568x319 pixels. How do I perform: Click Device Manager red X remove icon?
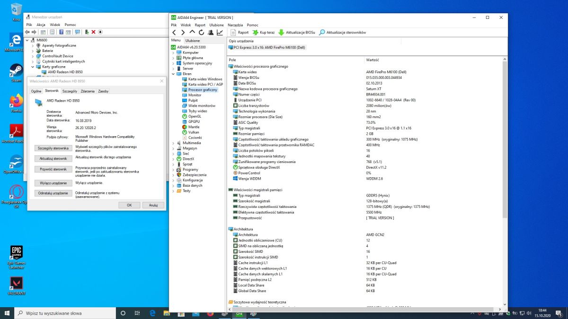[93, 32]
